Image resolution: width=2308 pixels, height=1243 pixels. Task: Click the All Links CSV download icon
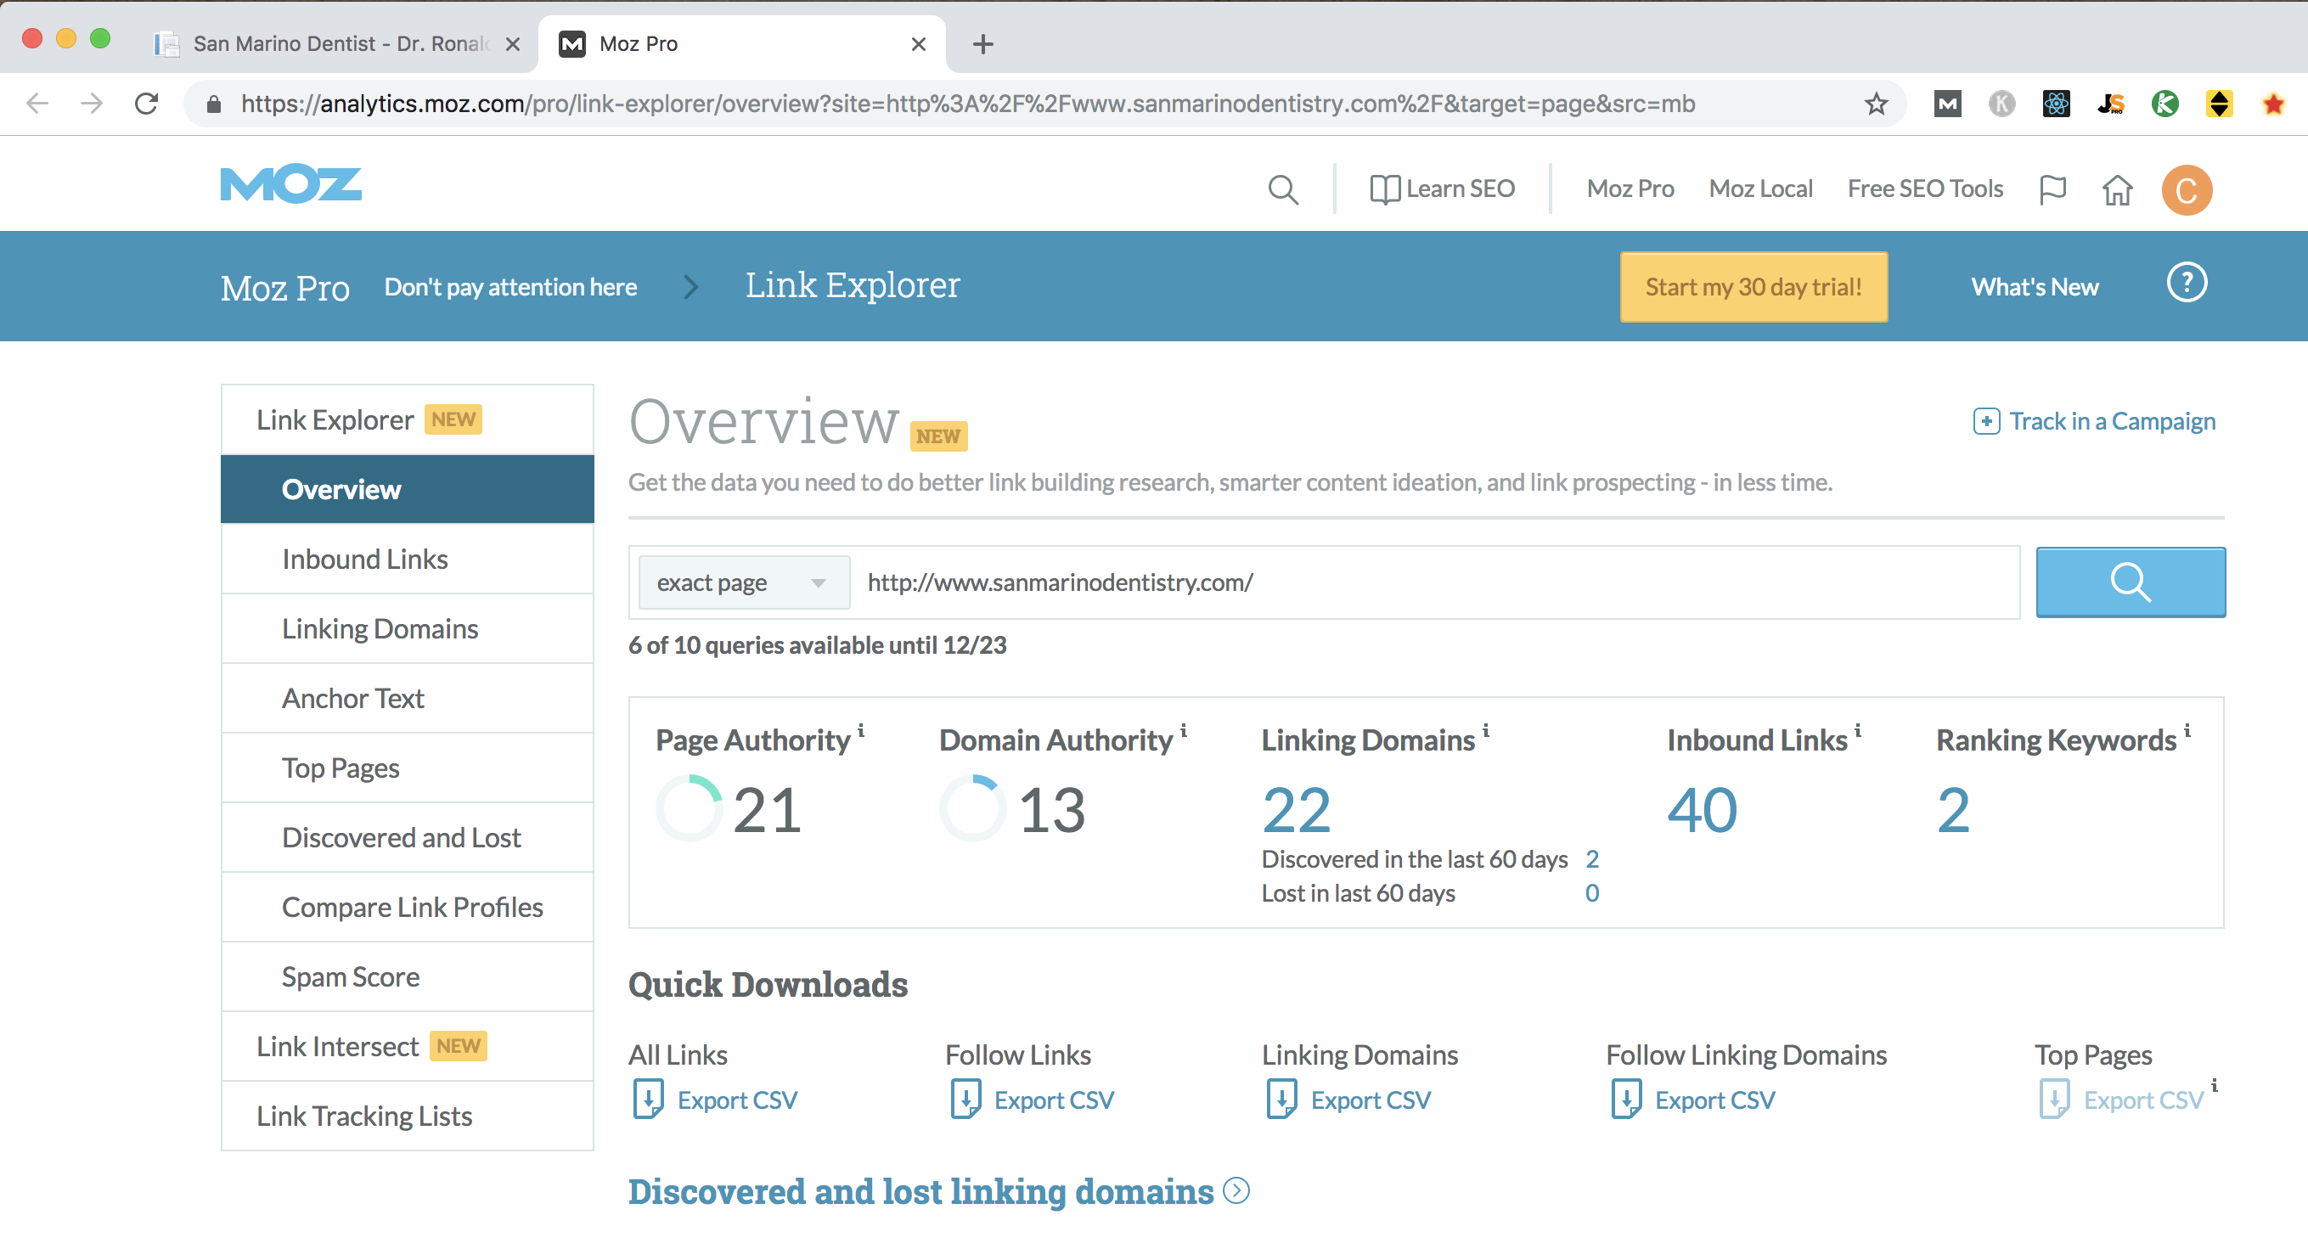pyautogui.click(x=648, y=1099)
